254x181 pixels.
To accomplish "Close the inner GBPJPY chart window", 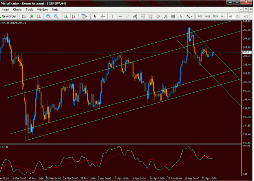I will pyautogui.click(x=250, y=9).
